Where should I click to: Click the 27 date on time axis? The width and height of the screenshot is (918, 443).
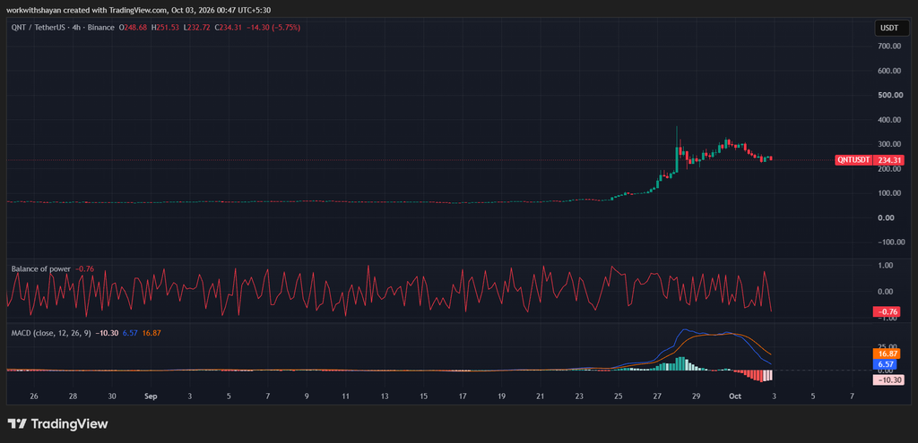(657, 396)
